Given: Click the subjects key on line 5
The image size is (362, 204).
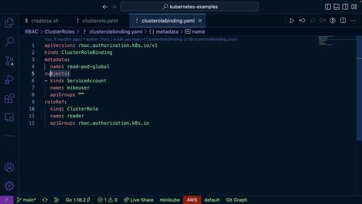Looking at the screenshot, I should coord(55,74).
